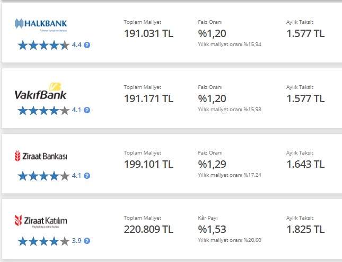
Task: Open Ziraat Bankası rating help icon
Action: click(x=87, y=176)
